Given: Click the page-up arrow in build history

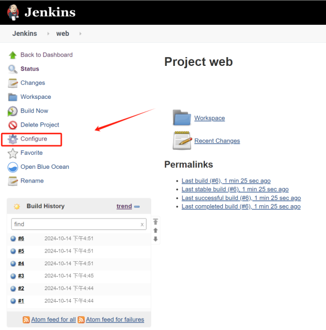Looking at the screenshot, I should click(155, 231).
